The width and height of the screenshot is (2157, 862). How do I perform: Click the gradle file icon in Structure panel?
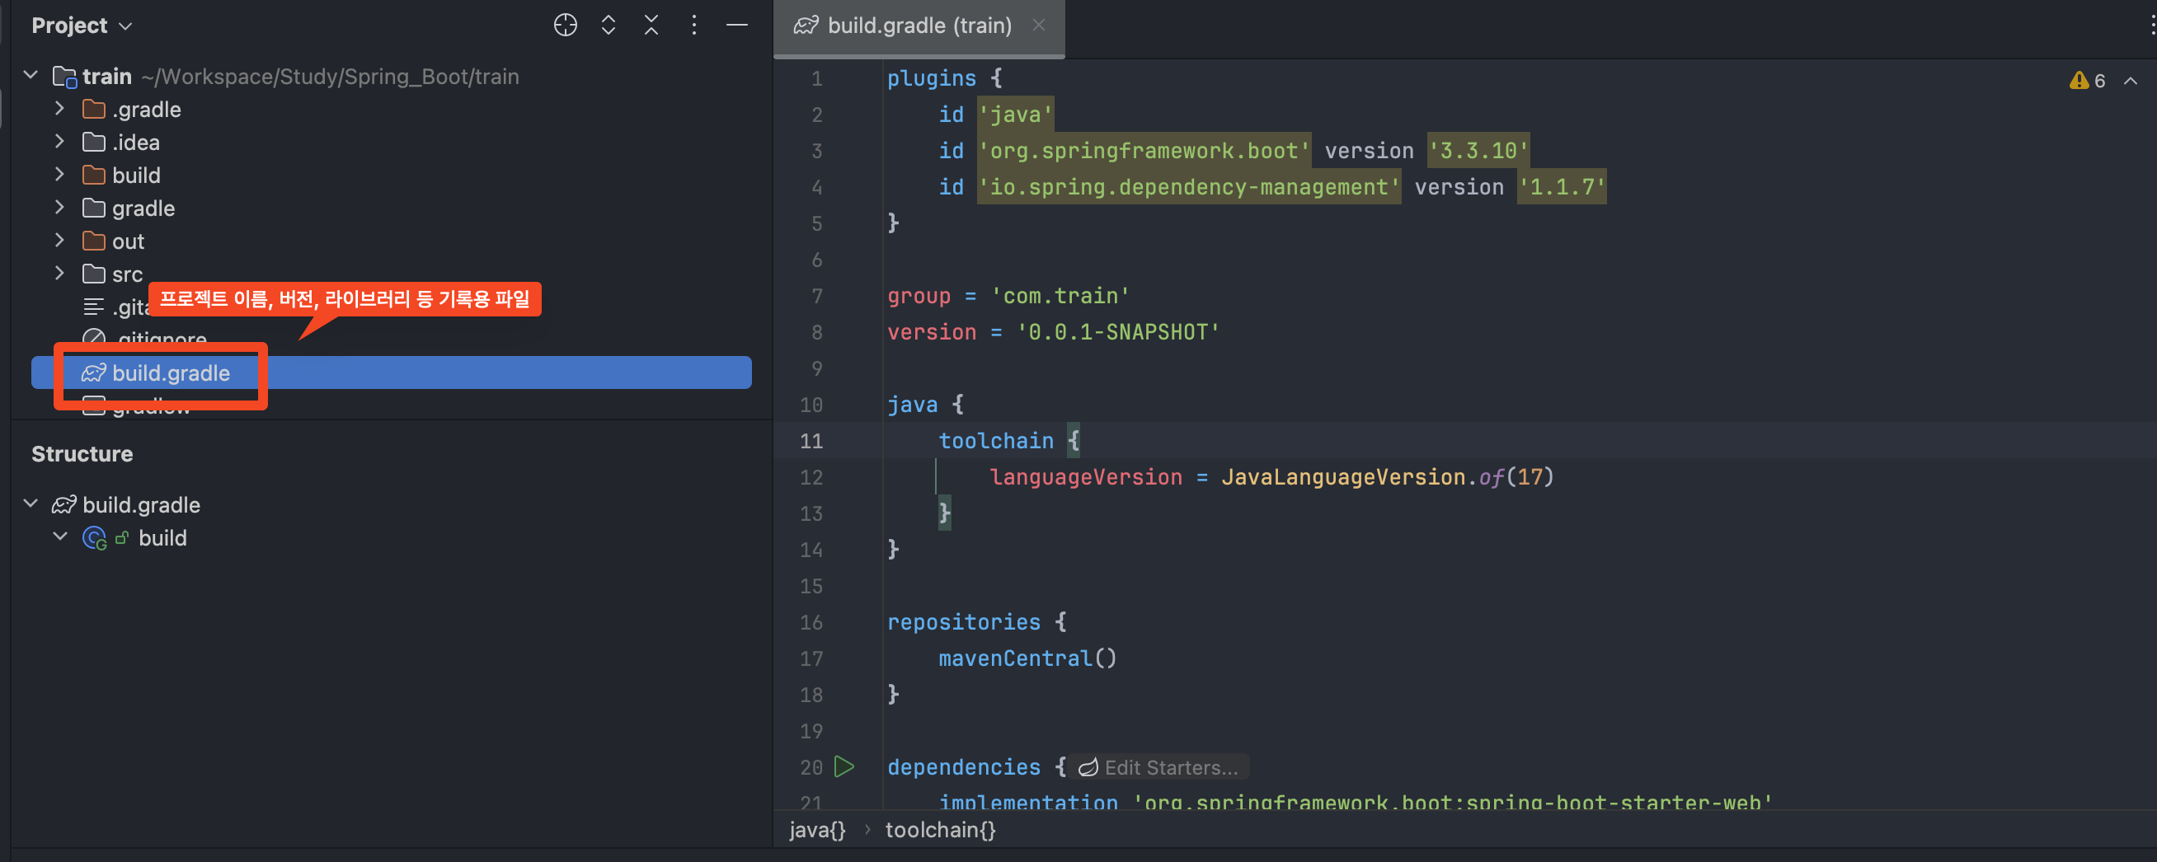coord(64,504)
